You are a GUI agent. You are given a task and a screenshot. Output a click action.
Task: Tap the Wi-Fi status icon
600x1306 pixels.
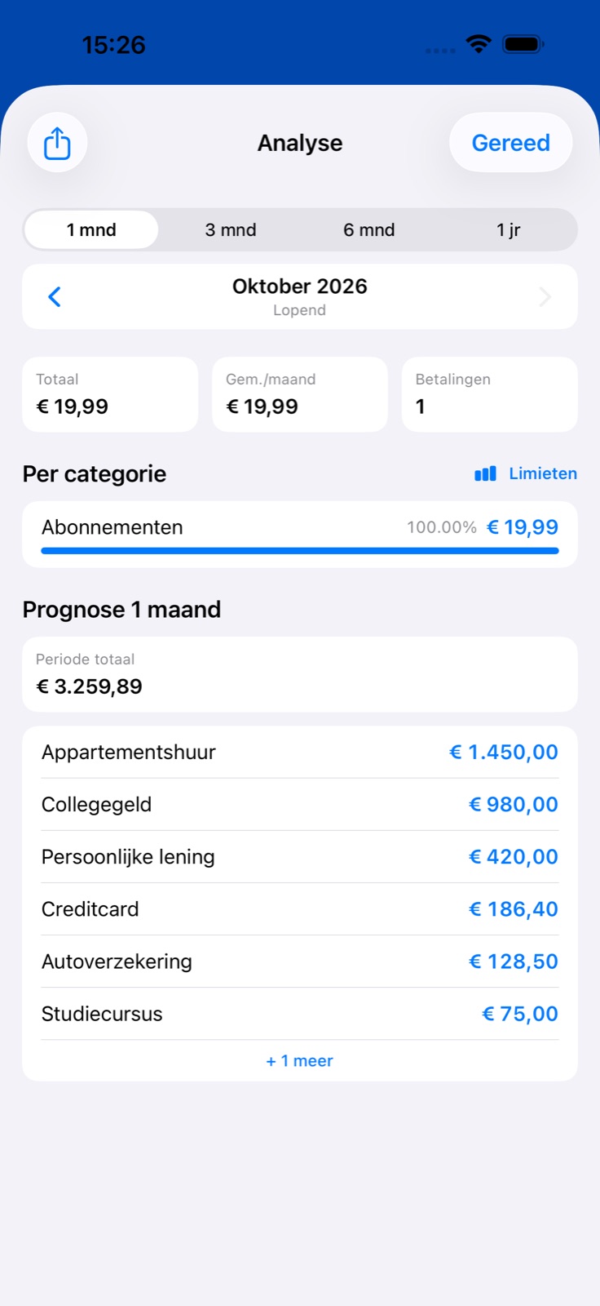(479, 44)
